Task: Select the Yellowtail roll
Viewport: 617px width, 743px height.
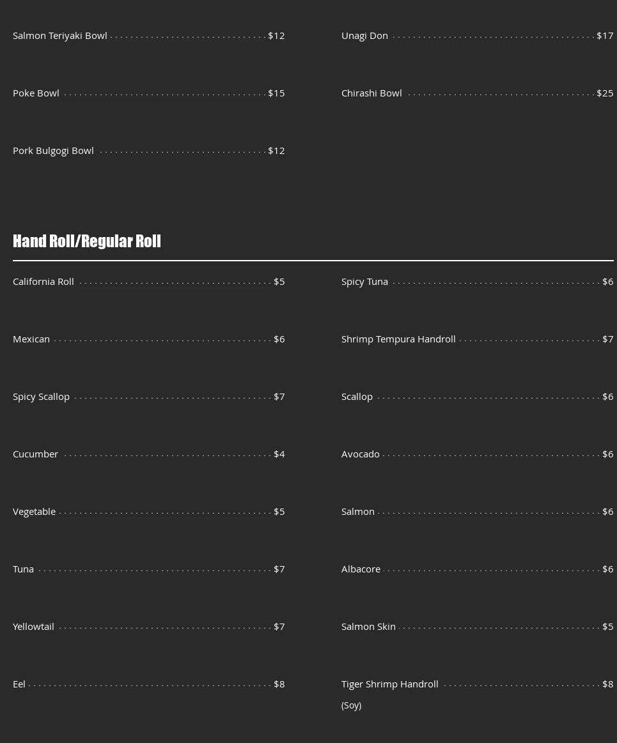Action: 33,627
